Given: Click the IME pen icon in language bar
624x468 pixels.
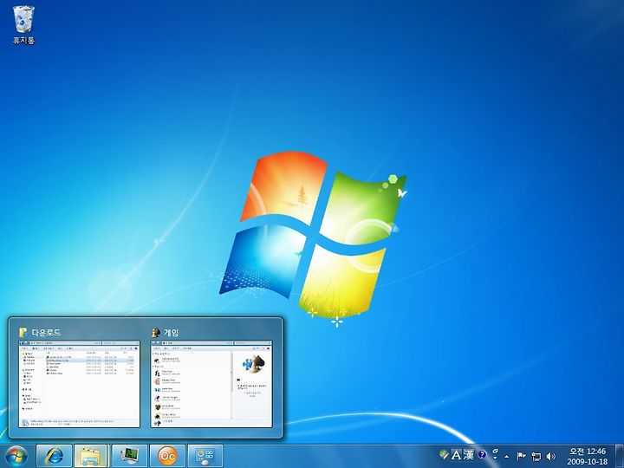Looking at the screenshot, I should pos(444,454).
